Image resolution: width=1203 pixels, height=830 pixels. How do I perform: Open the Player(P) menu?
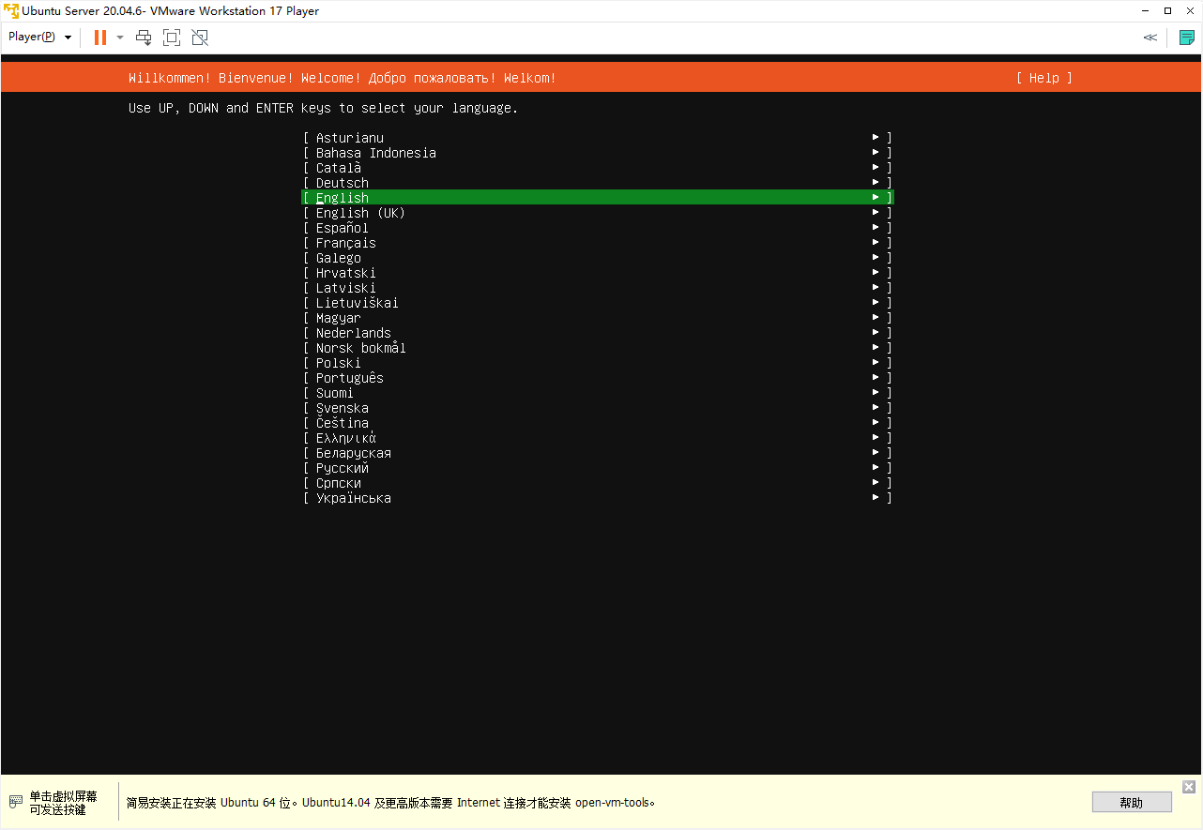pyautogui.click(x=40, y=37)
